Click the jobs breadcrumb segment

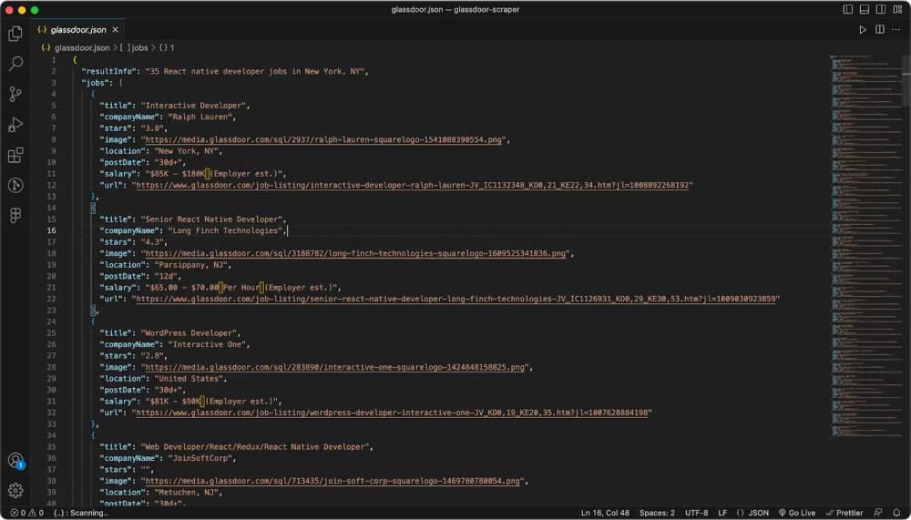134,47
